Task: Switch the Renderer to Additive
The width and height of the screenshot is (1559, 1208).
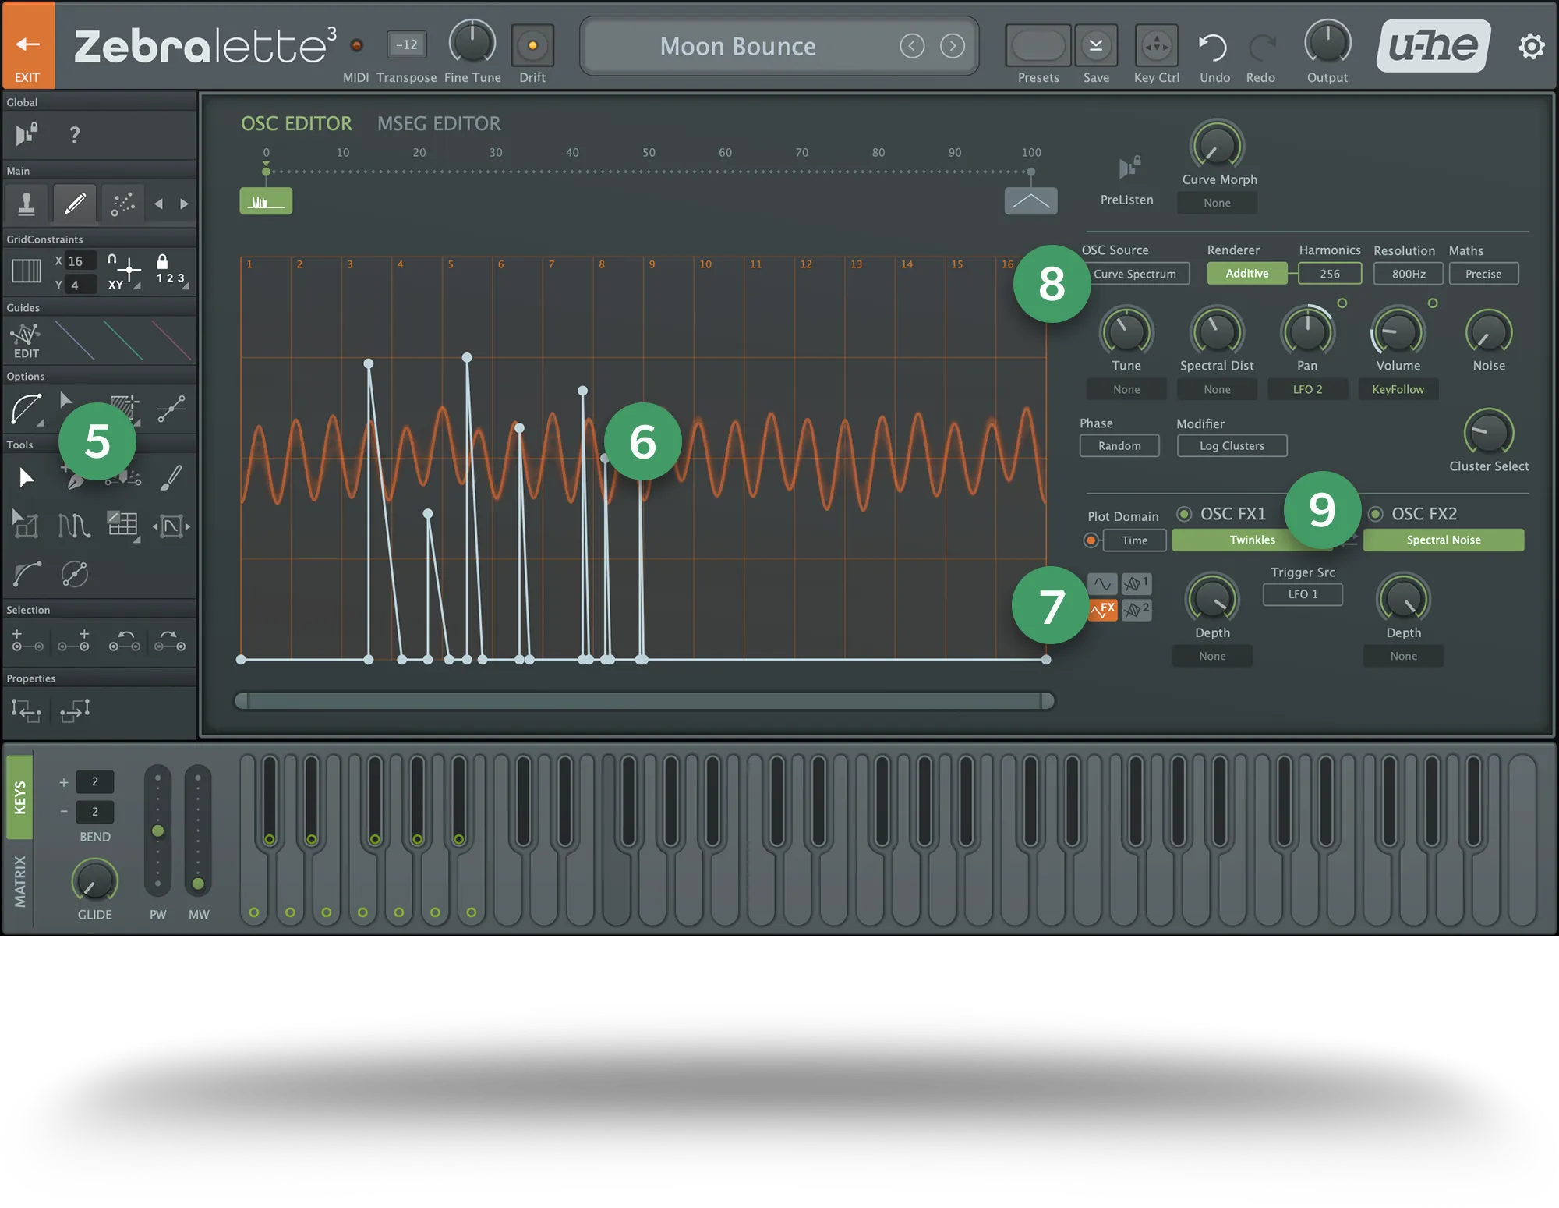Action: [x=1246, y=273]
